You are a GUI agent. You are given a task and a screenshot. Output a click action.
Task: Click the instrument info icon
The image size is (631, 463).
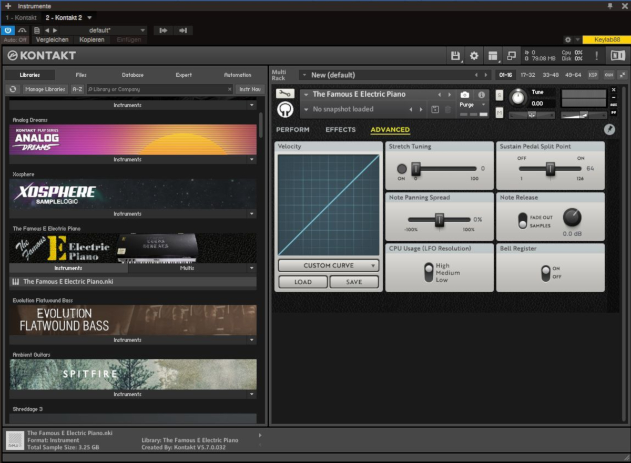tap(481, 95)
